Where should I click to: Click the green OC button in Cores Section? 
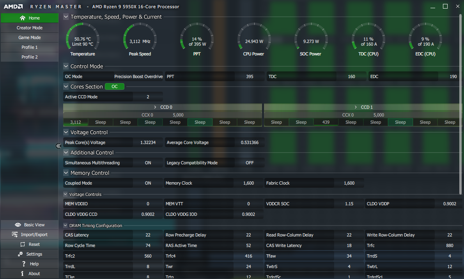point(115,87)
